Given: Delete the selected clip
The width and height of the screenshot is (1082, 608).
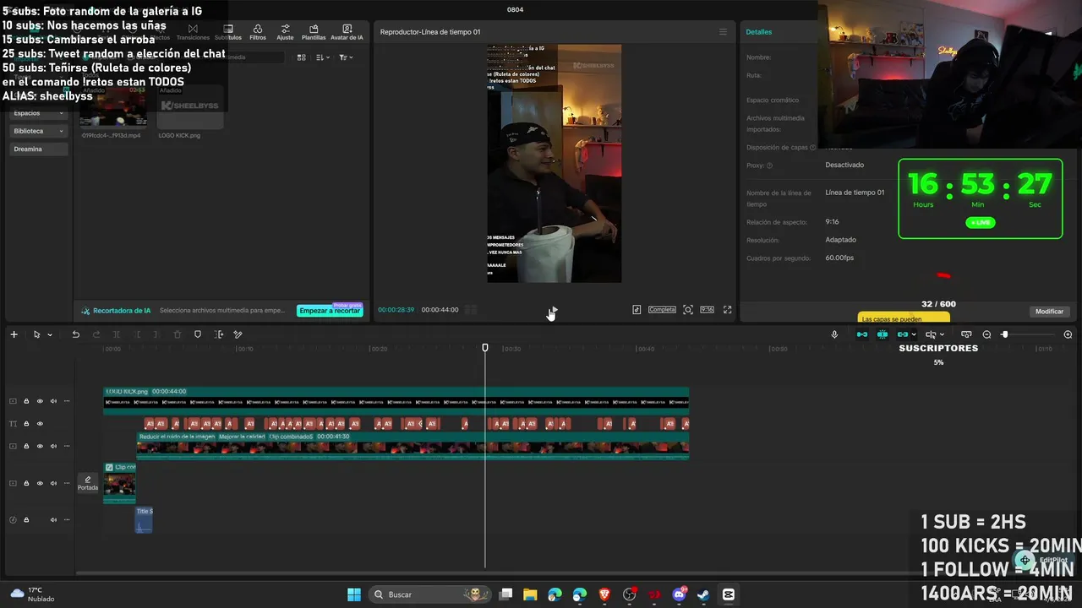Looking at the screenshot, I should click(177, 334).
